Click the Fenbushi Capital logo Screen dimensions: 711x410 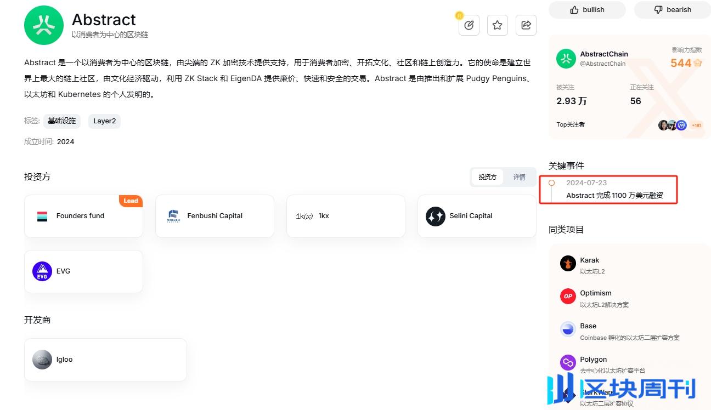pyautogui.click(x=173, y=216)
